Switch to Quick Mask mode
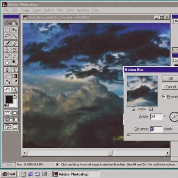This screenshot has width=178, height=178. (15, 113)
